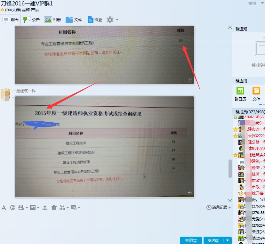The image size is (265, 244).
Task: Select the member row containing 无爱(28
Action: point(249,219)
